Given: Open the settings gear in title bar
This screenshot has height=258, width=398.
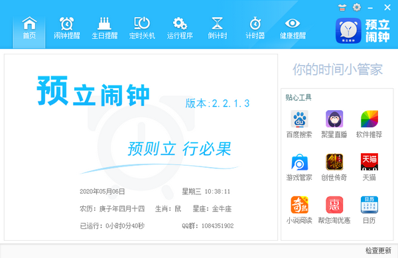Looking at the screenshot, I should point(357,7).
